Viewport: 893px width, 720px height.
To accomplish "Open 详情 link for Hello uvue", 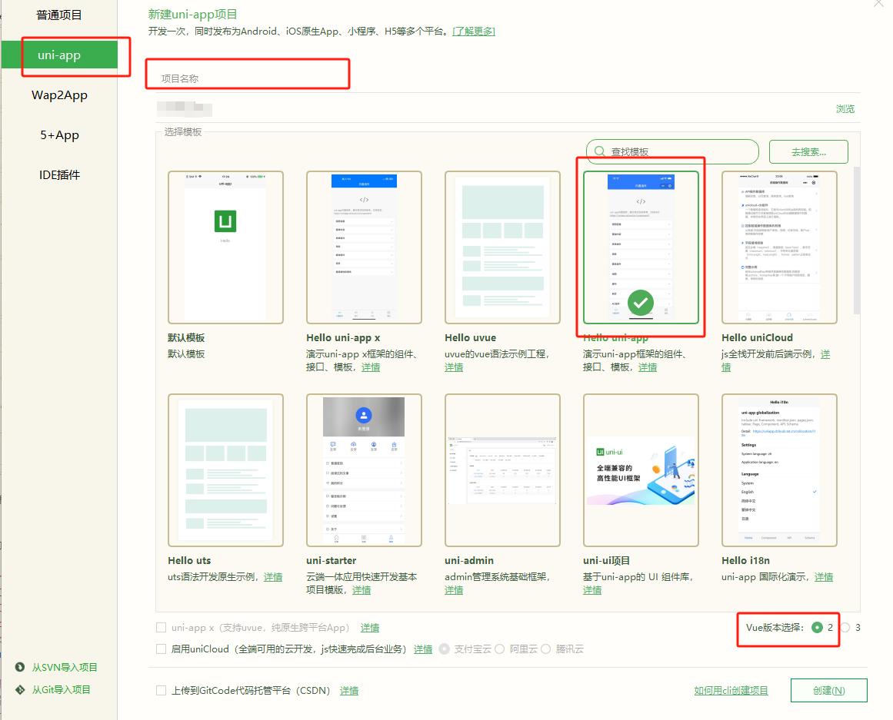I will tap(454, 367).
